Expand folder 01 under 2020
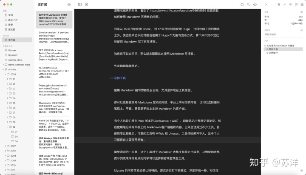306x175 pixels. pos(8,84)
